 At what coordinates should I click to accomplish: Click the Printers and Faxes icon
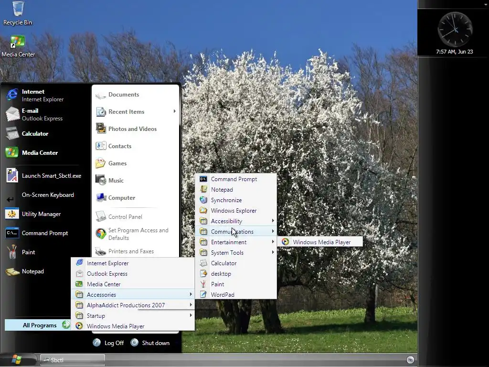[x=101, y=251]
